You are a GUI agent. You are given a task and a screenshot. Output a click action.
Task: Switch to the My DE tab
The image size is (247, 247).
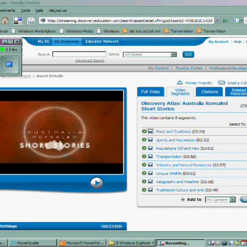tap(43, 41)
